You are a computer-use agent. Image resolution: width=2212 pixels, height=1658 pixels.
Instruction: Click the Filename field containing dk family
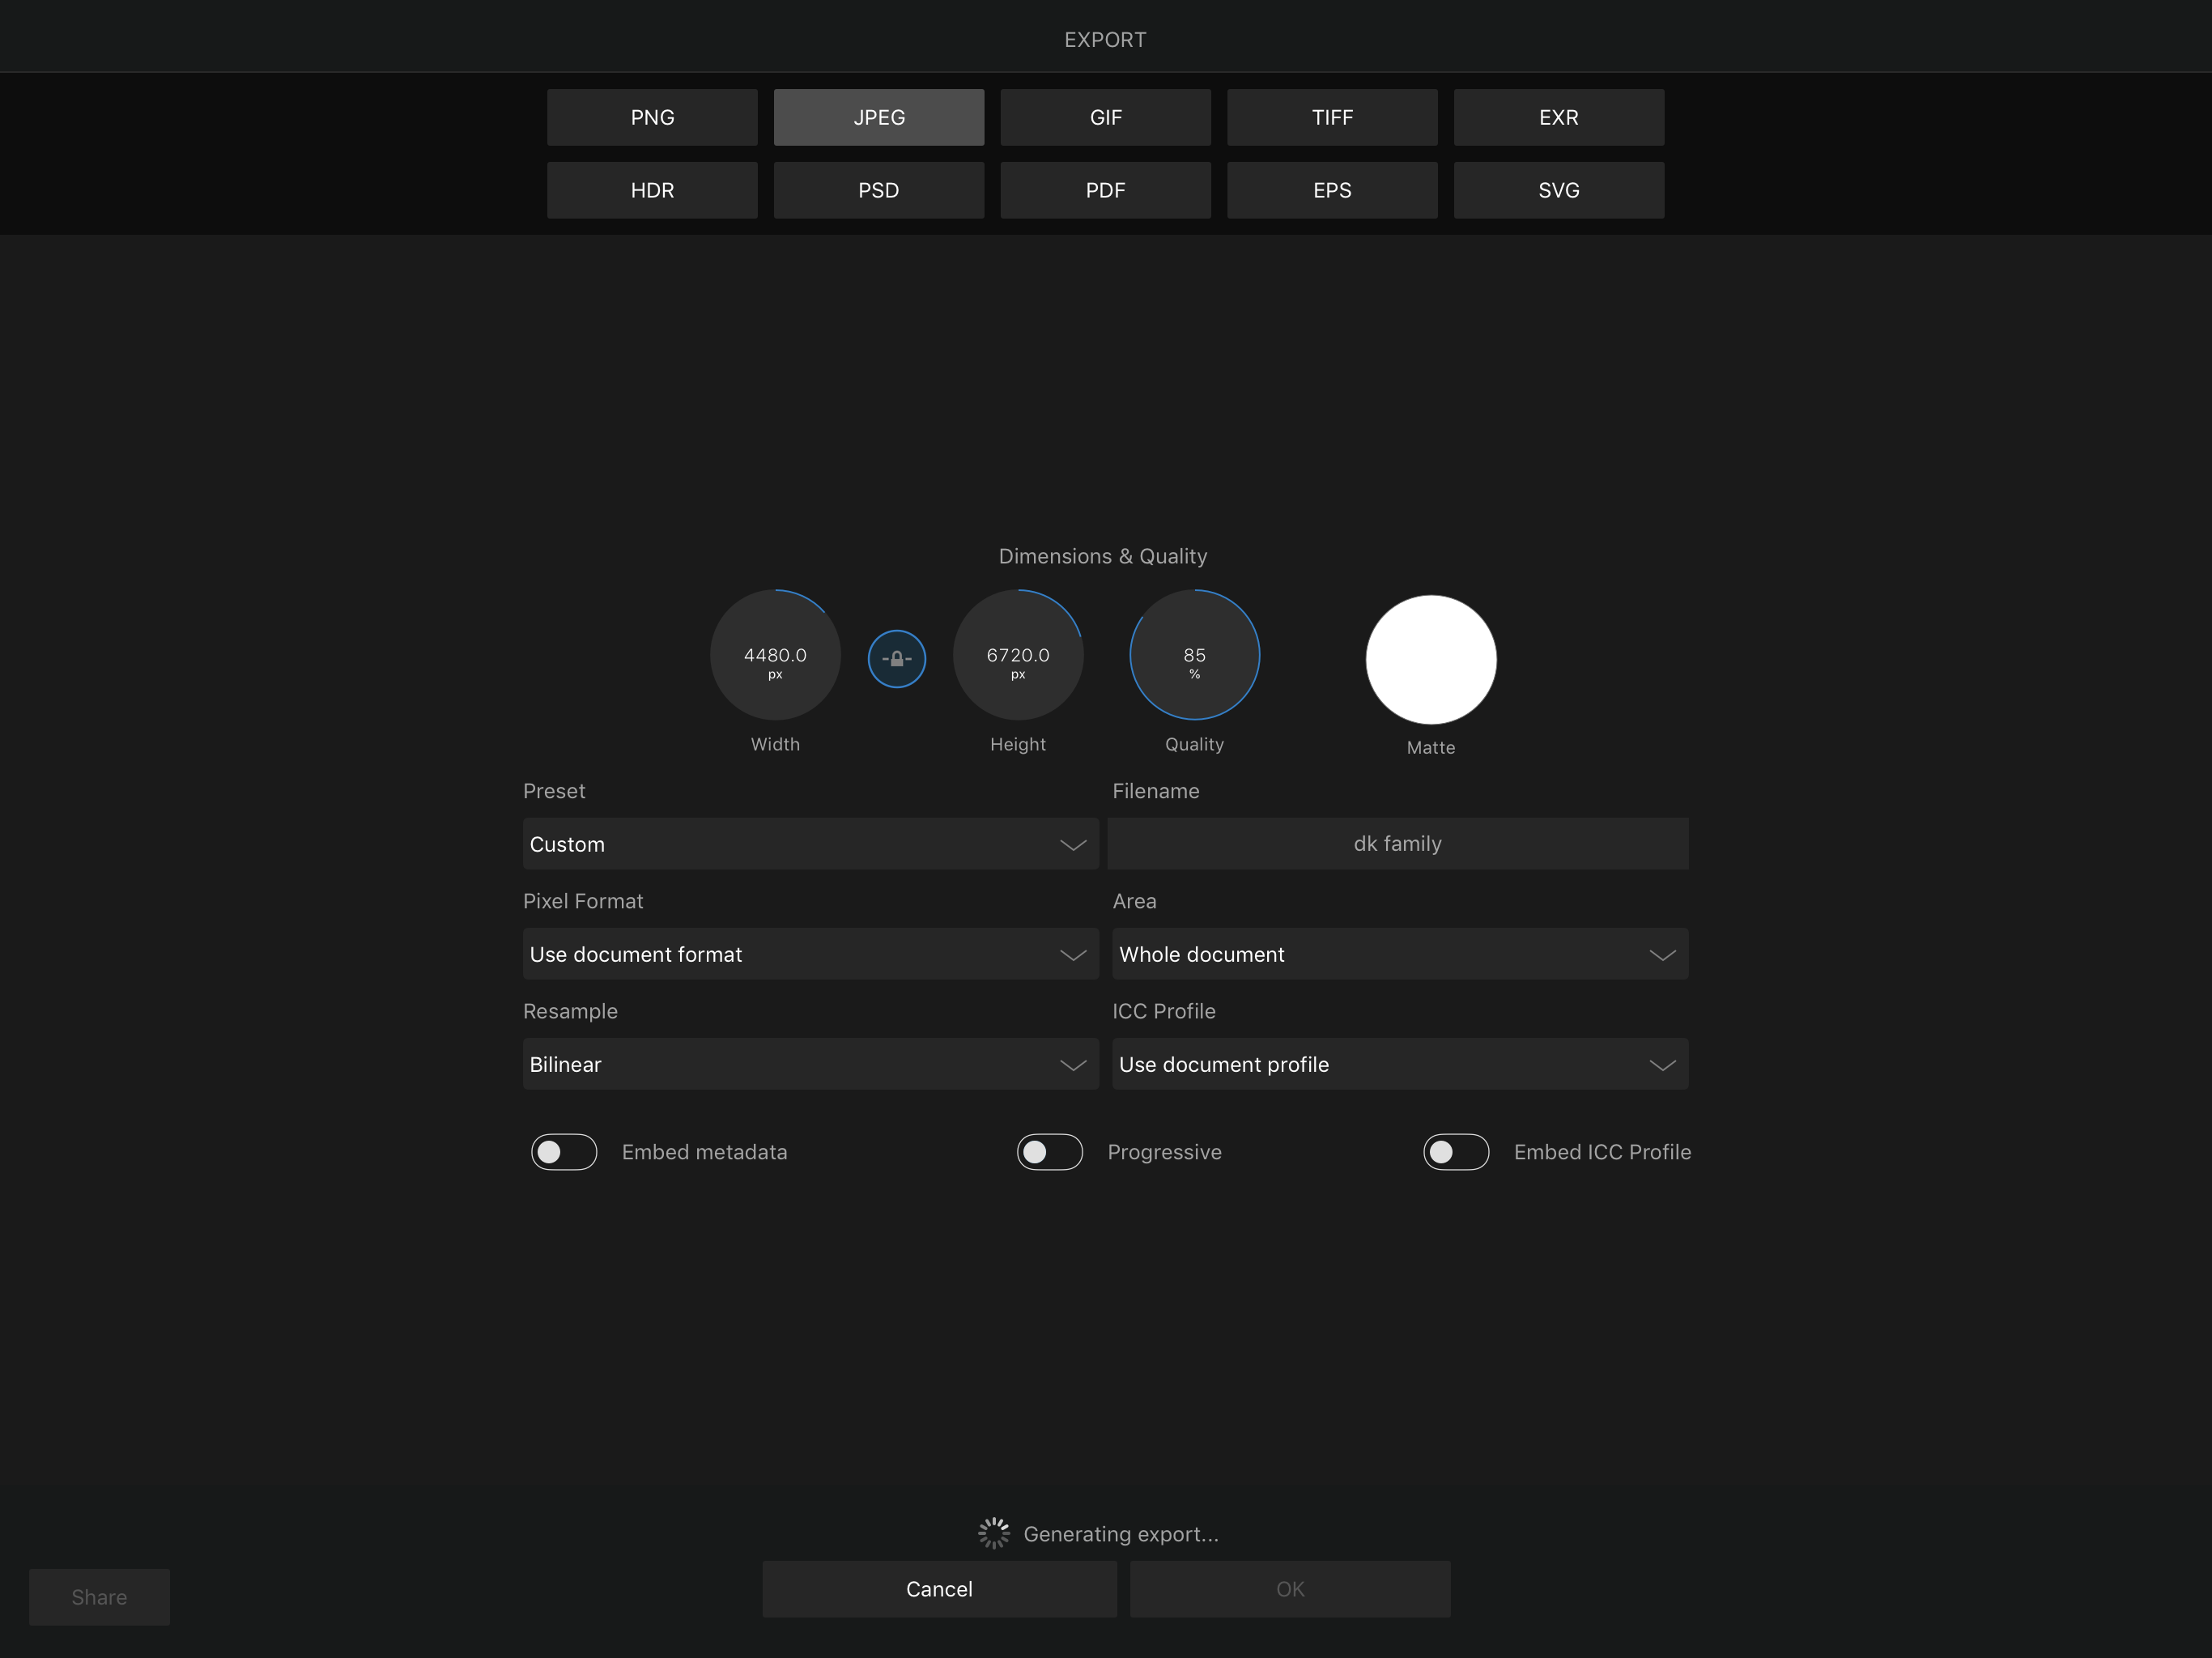pos(1398,844)
